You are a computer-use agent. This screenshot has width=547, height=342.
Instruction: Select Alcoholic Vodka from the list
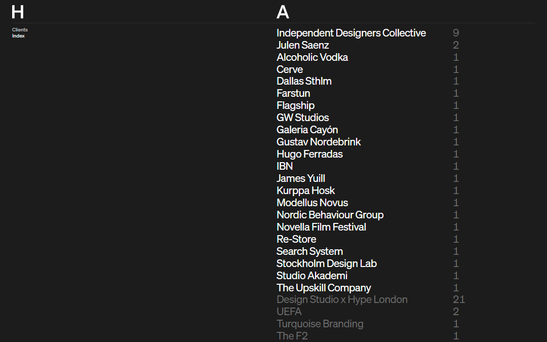click(x=312, y=57)
